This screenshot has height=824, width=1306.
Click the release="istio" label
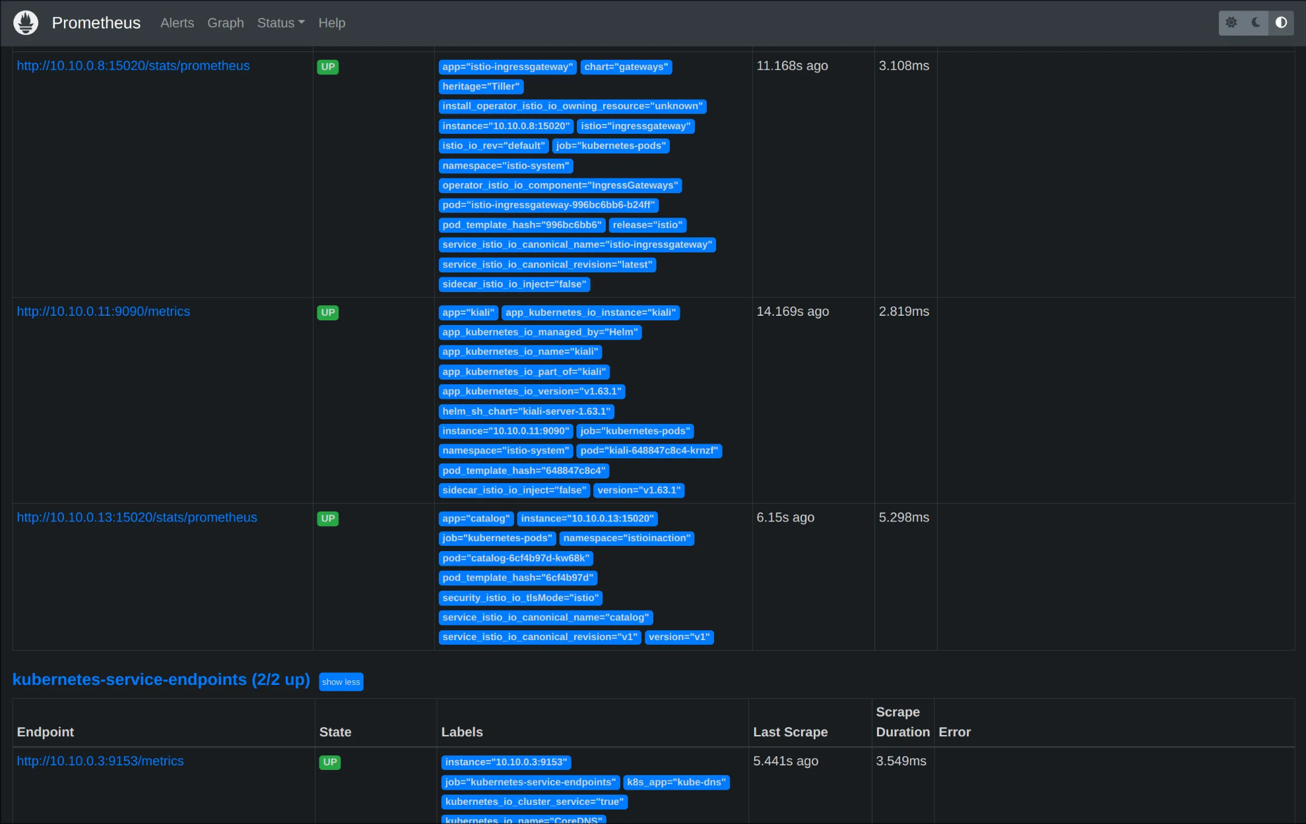coord(647,225)
